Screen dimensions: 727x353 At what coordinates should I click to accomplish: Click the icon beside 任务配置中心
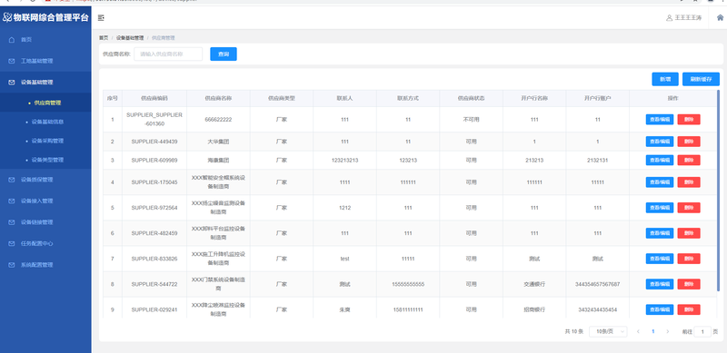pos(12,244)
